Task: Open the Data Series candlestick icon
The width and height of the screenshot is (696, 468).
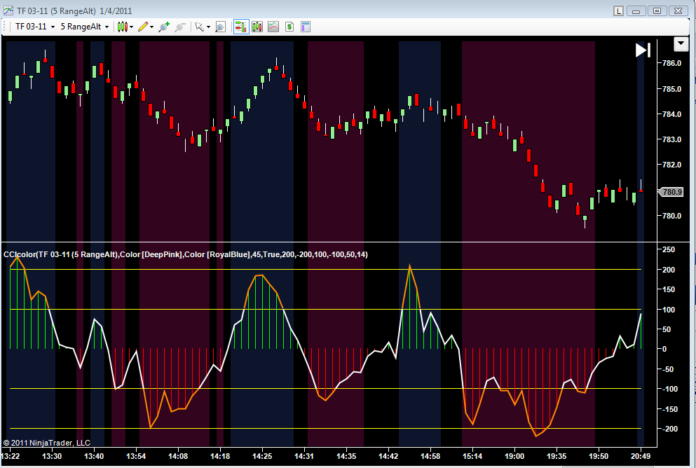Action: coord(257,27)
